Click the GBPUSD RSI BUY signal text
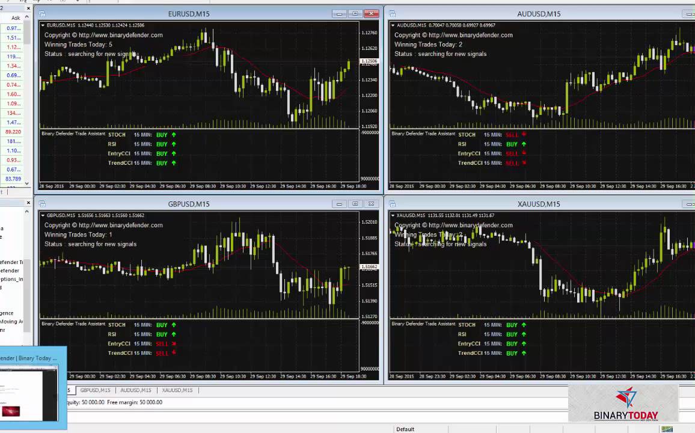 162,334
